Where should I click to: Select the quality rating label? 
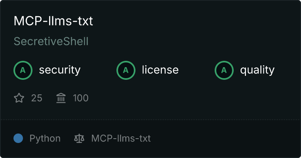pos(257,70)
